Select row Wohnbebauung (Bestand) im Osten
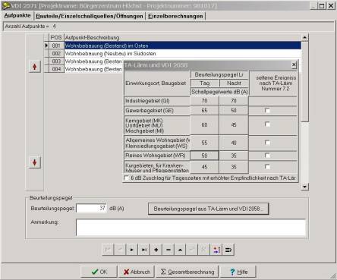 click(x=183, y=46)
